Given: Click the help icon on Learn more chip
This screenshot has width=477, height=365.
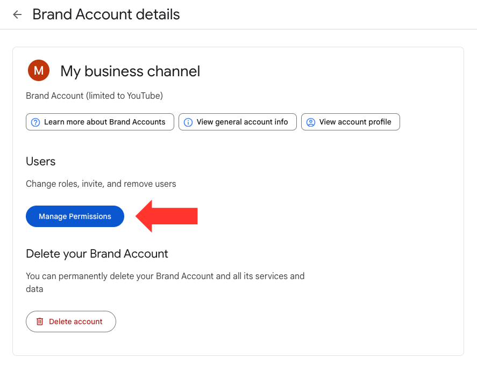Looking at the screenshot, I should click(x=35, y=122).
